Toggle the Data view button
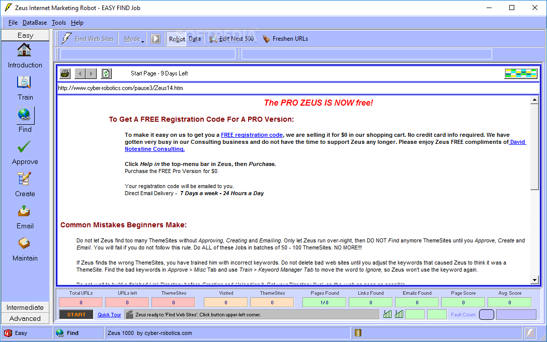The image size is (547, 342). pos(195,39)
